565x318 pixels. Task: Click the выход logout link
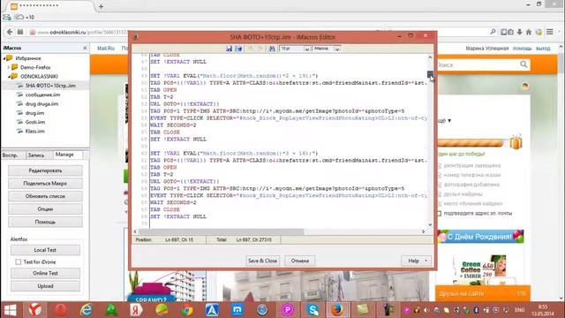543,49
